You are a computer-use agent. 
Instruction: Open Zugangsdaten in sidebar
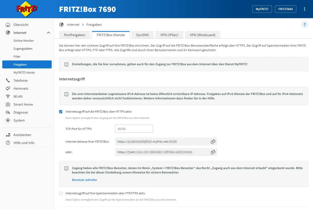pos(23,49)
